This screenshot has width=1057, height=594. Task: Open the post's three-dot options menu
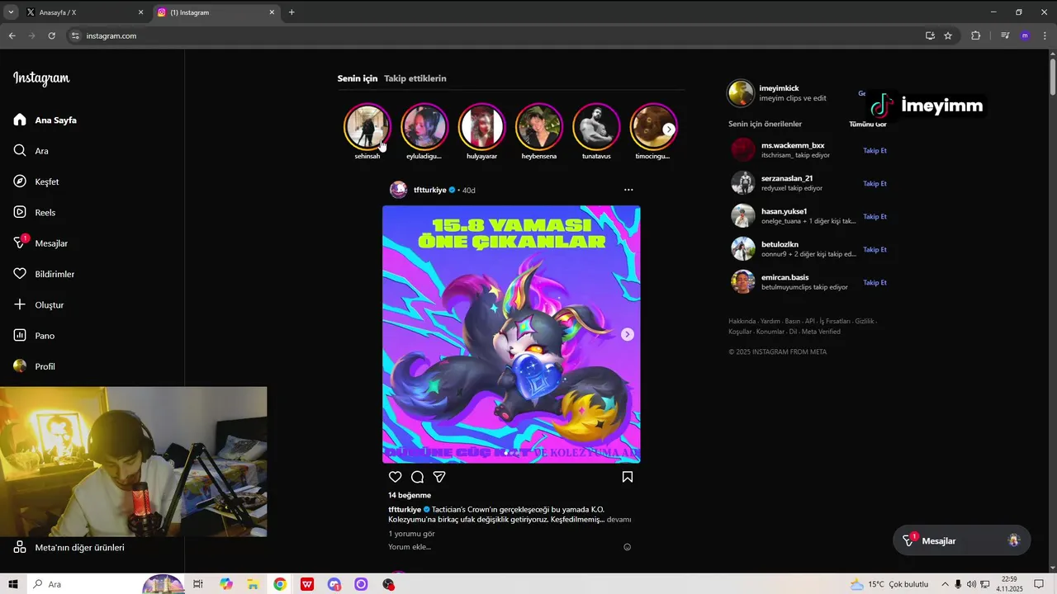[628, 190]
